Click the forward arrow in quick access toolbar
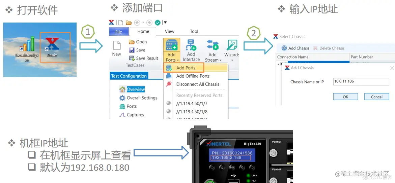Screen dimensions: 395x183 [x=149, y=23]
